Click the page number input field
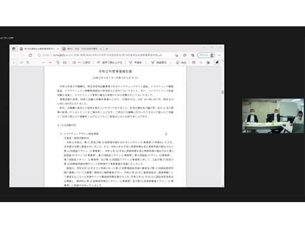 [14, 63]
